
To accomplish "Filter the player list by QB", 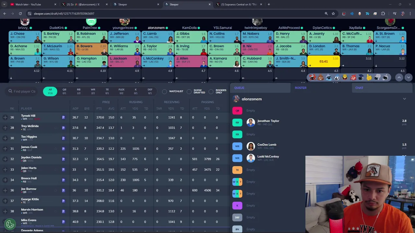I will [x=64, y=91].
